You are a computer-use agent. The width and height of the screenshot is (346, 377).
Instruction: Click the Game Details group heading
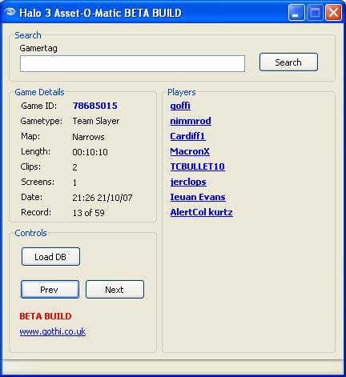point(39,92)
